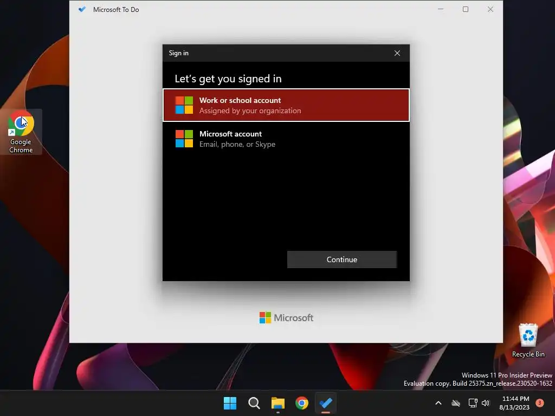This screenshot has height=416, width=555.
Task: Click the Microsoft logo at the window bottom
Action: tap(286, 317)
